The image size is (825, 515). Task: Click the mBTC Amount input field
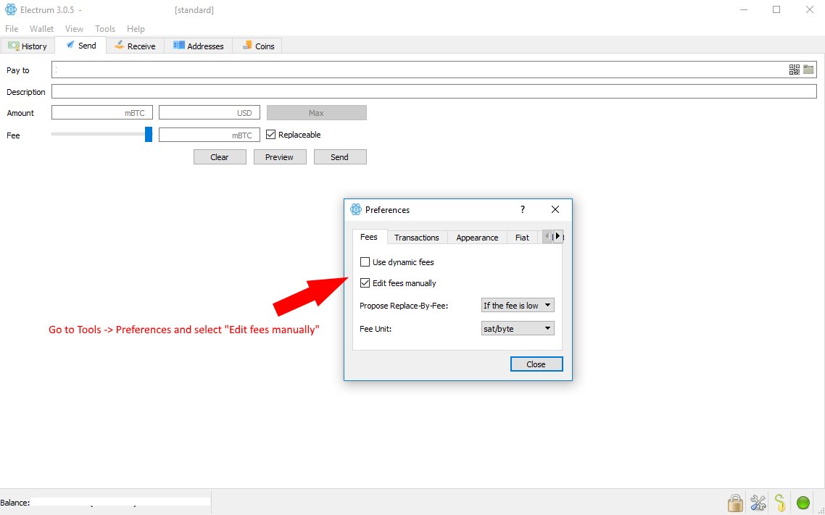pos(102,113)
